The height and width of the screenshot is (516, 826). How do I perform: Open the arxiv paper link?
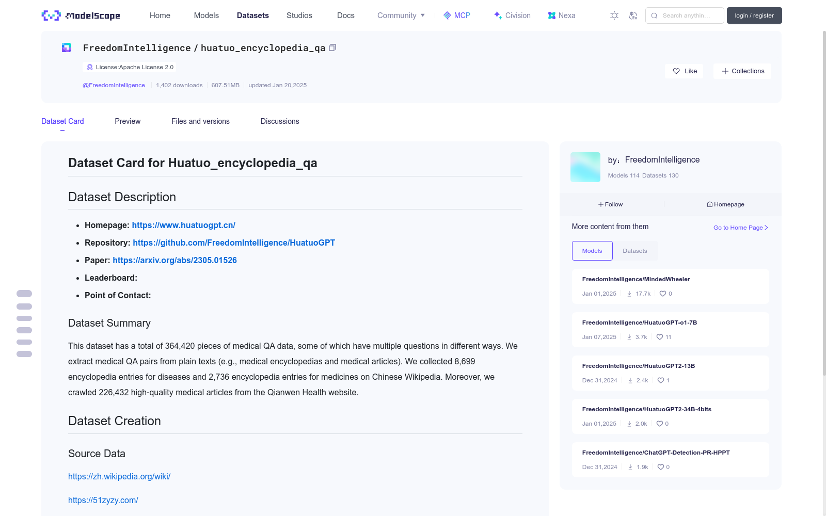pyautogui.click(x=174, y=260)
